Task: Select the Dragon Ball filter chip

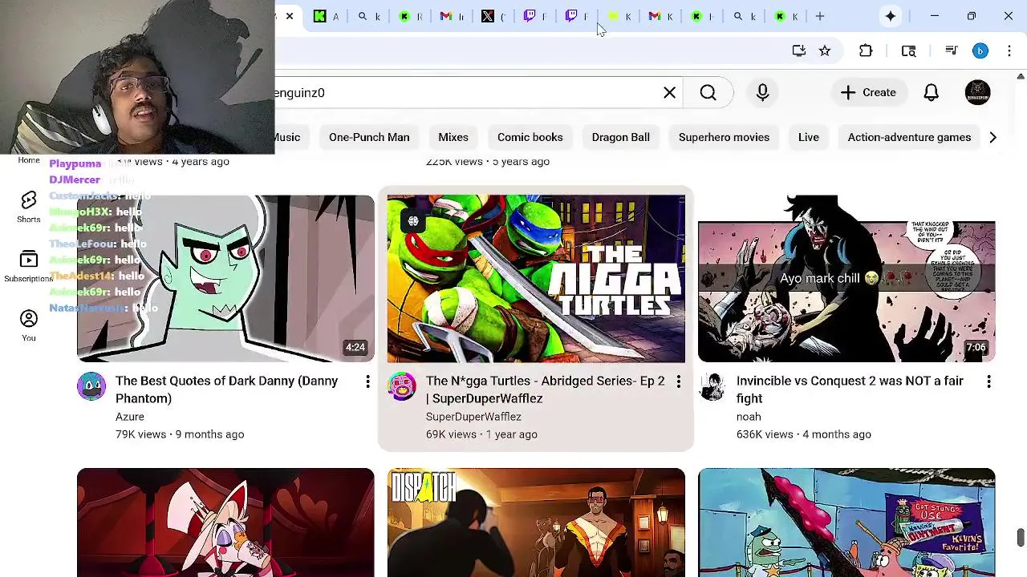Action: click(621, 137)
